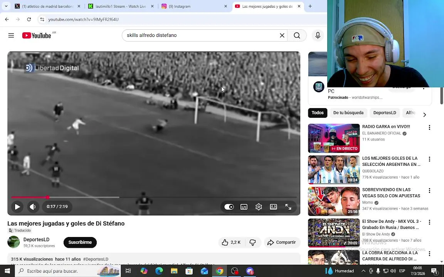Seek on the video progress bar
The image size is (444, 277).
154,197
